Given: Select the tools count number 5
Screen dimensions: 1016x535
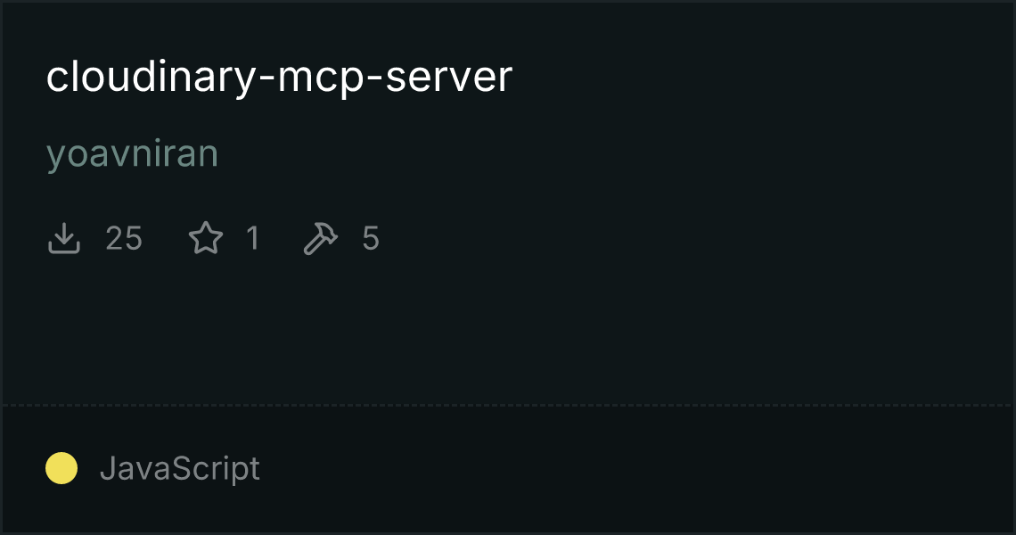Looking at the screenshot, I should (x=371, y=238).
